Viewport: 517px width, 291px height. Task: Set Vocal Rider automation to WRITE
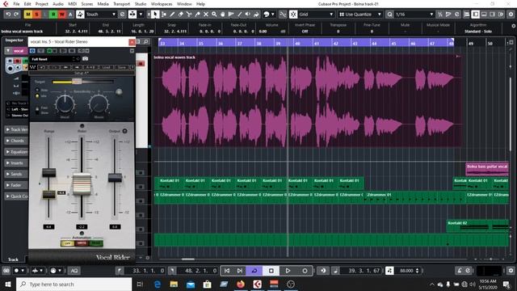[82, 243]
